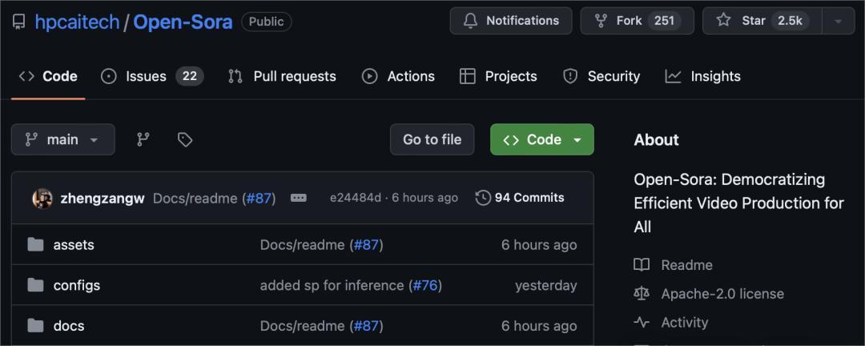Open the tags icon next to branches
Viewport: 865px width, 346px height.
click(185, 139)
